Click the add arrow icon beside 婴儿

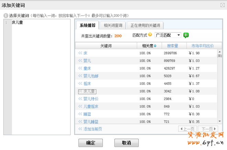80,61
